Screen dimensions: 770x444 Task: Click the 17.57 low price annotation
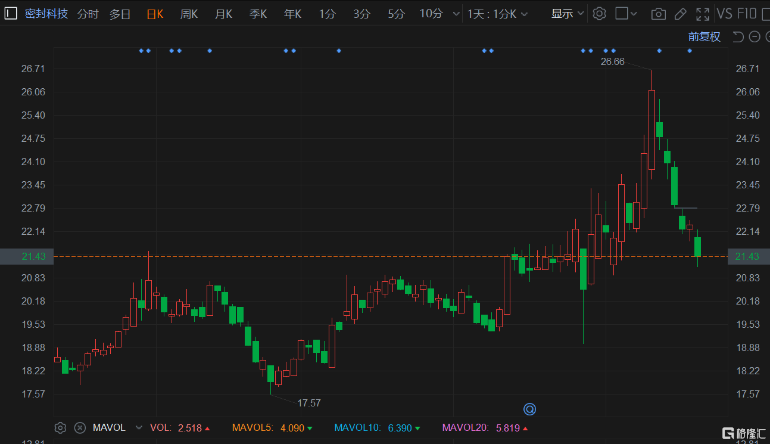(x=309, y=403)
